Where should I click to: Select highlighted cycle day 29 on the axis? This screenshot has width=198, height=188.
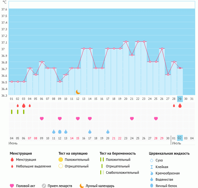[180, 99]
